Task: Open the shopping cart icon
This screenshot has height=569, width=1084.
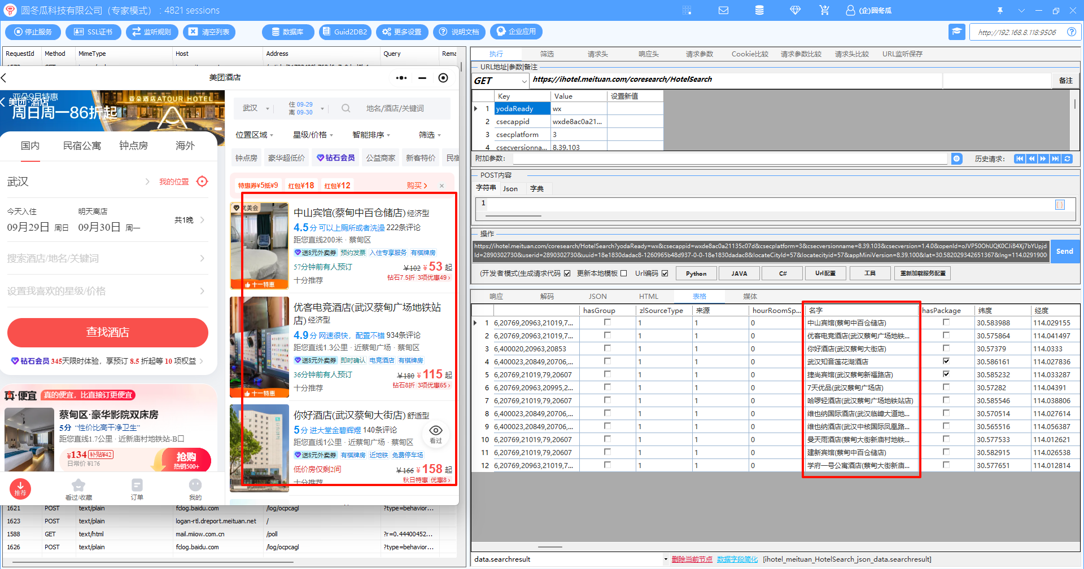Action: click(x=824, y=10)
